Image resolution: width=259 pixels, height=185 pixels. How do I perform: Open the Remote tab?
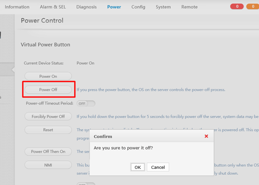189,7
